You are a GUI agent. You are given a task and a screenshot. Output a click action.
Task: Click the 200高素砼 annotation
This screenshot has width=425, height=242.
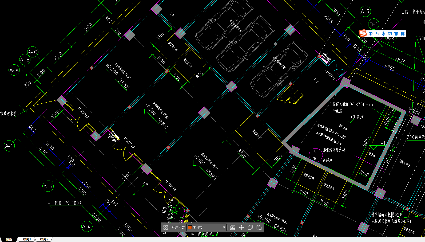[416, 137]
